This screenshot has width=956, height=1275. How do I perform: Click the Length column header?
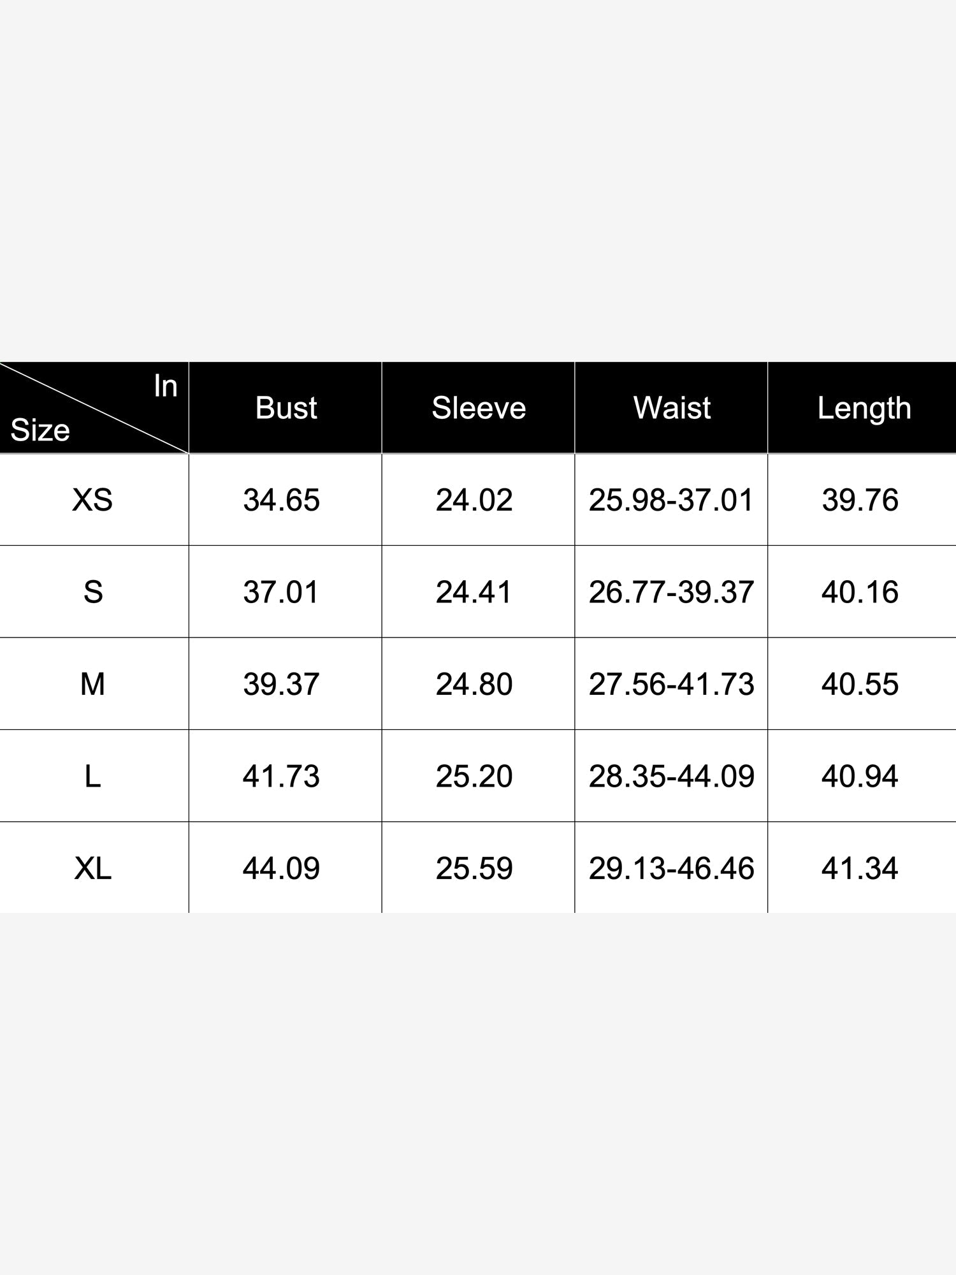click(x=864, y=409)
